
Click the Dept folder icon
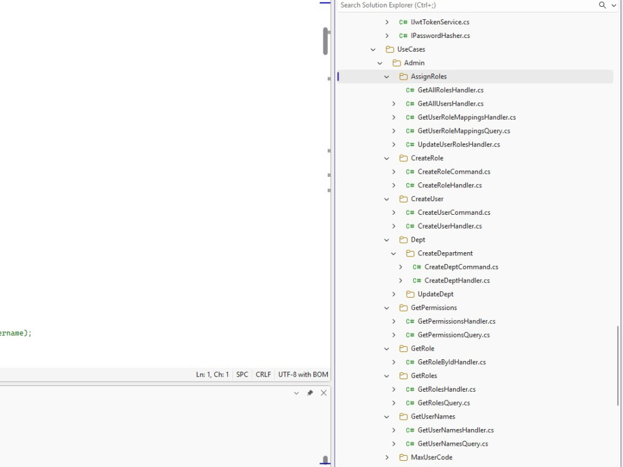(403, 240)
